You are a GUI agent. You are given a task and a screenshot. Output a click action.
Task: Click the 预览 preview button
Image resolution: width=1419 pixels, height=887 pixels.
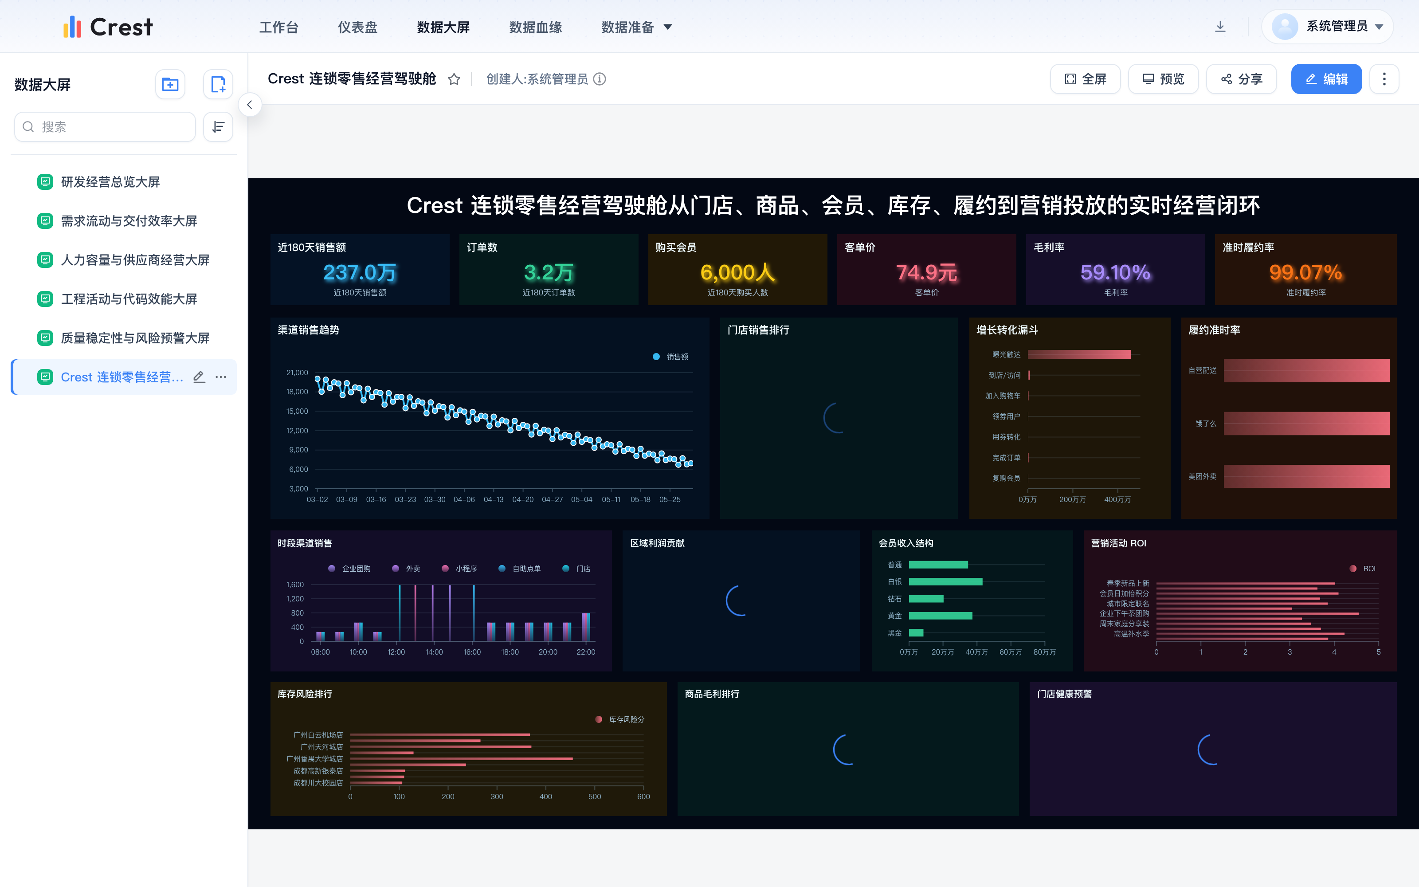click(x=1163, y=79)
